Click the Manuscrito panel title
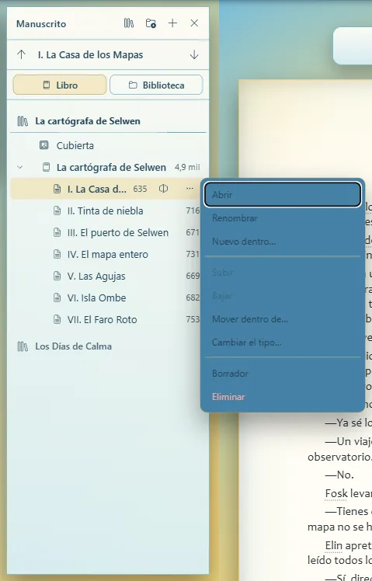372x581 pixels. 41,24
